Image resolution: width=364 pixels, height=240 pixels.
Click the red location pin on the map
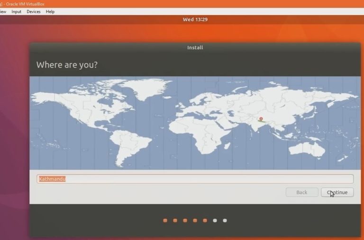point(261,119)
